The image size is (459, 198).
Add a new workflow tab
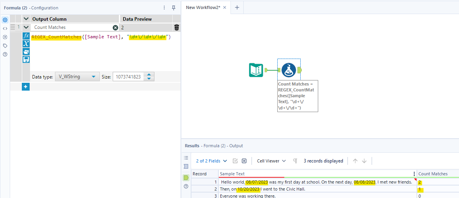pos(237,8)
